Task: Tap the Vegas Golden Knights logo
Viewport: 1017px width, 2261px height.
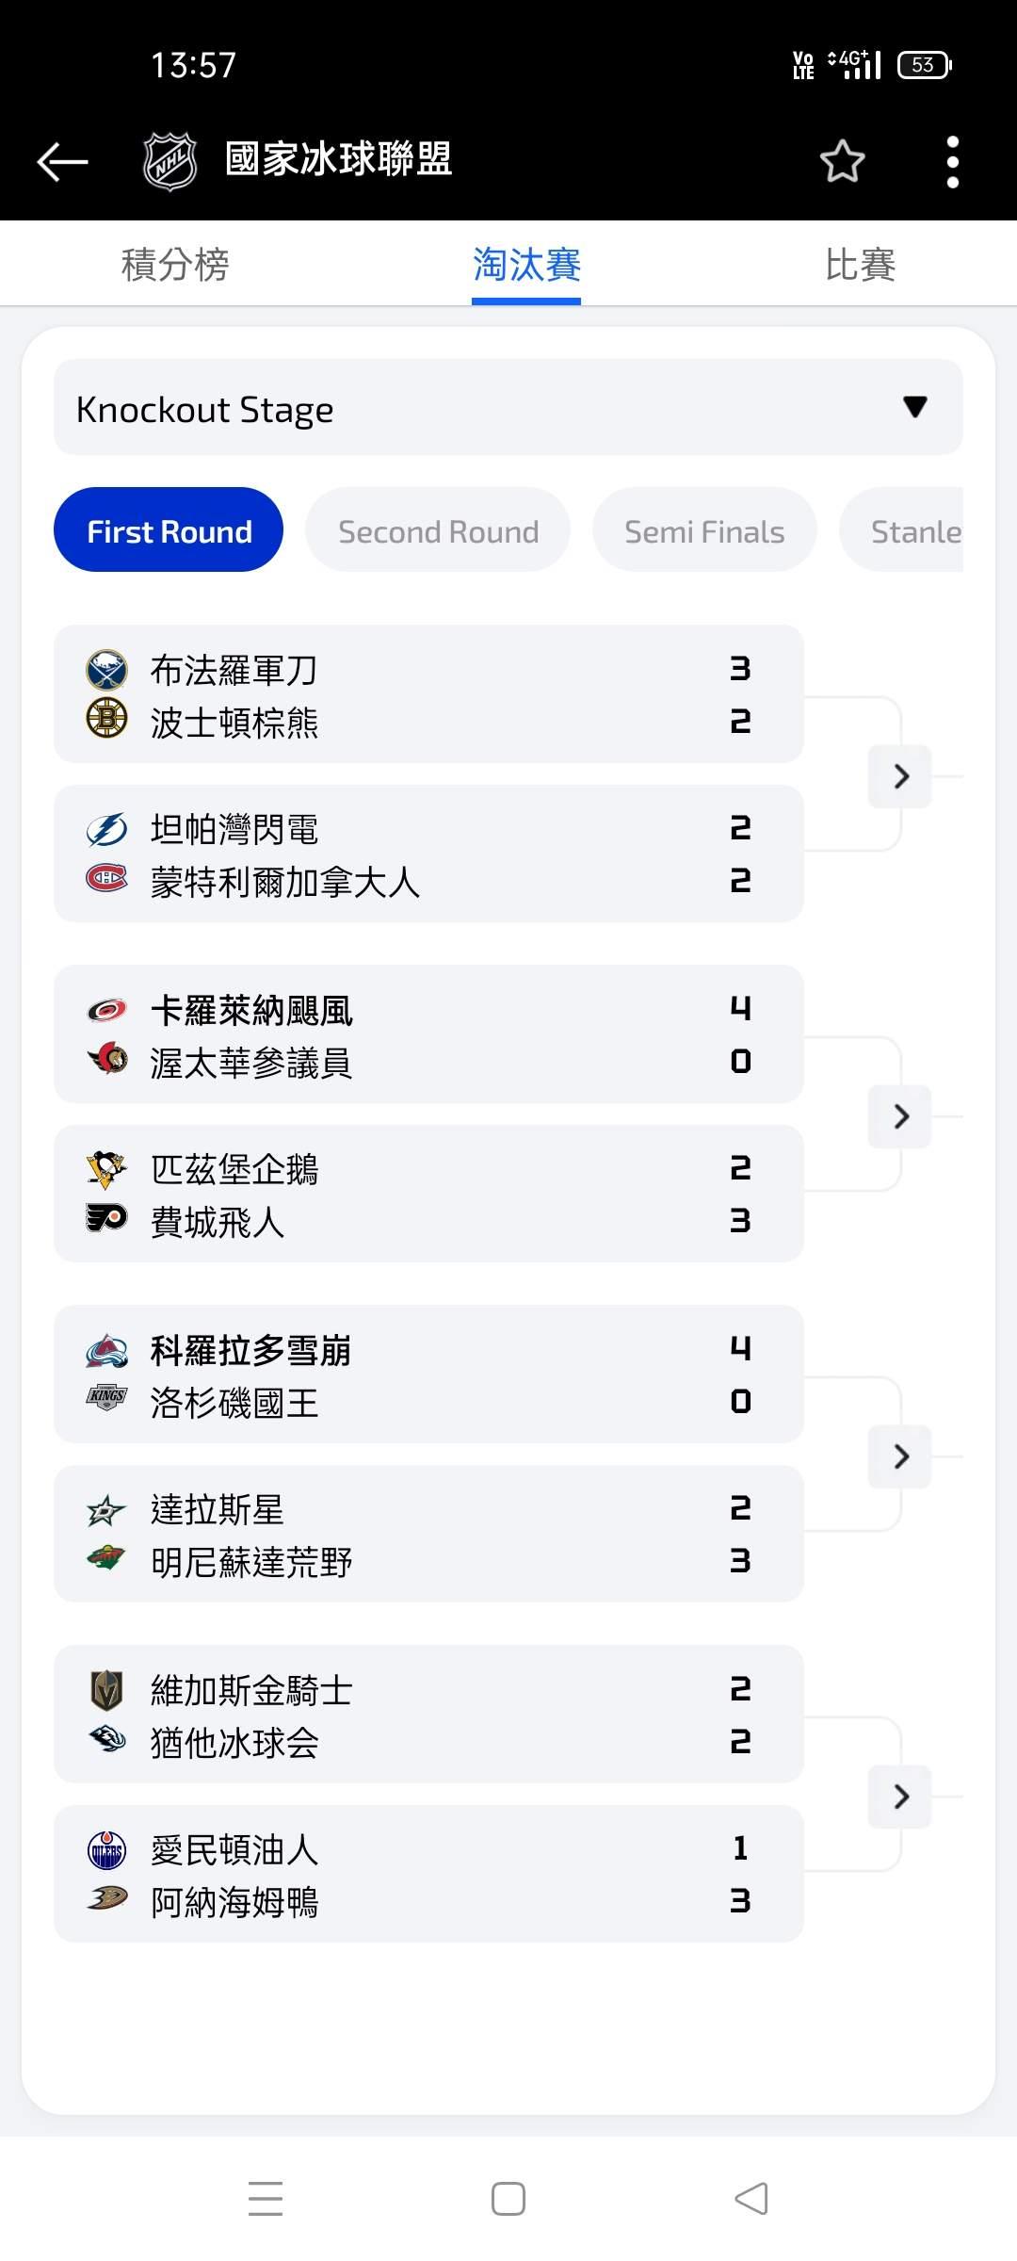Action: [106, 1690]
